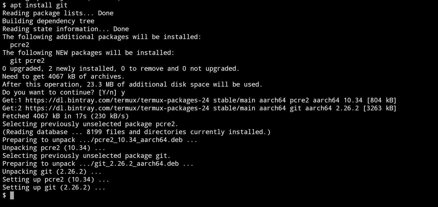The height and width of the screenshot is (207, 438).
Task: Click the 'Reading package lists... Done' line
Action: click(58, 13)
